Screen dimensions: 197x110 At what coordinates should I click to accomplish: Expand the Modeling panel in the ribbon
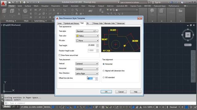11,21
